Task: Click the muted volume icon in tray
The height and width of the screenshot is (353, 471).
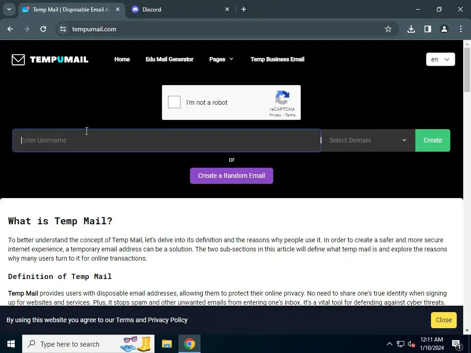Action: click(411, 344)
